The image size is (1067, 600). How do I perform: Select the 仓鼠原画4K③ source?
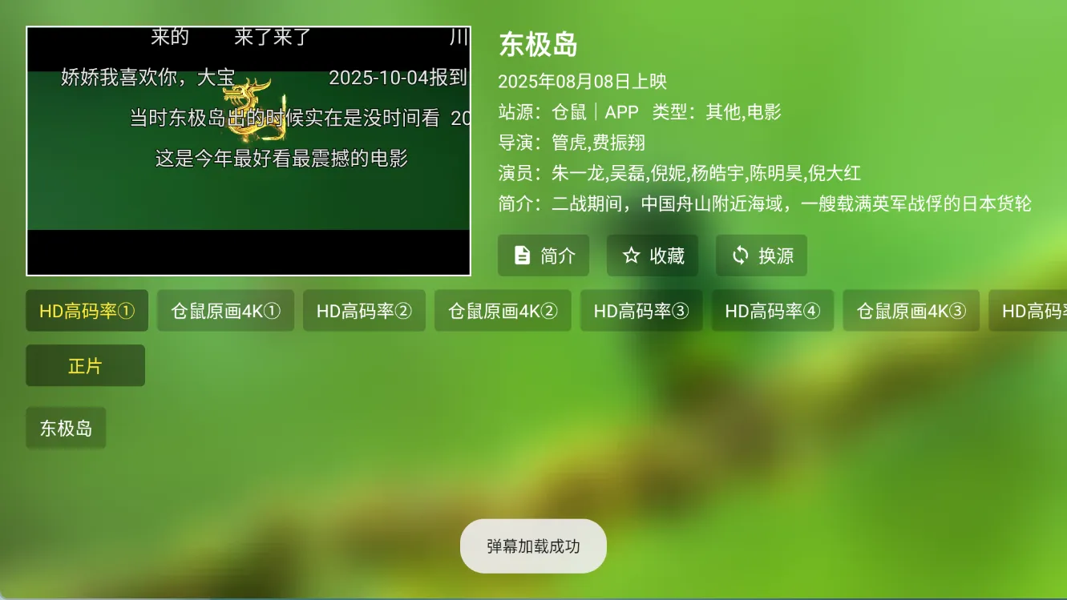tap(911, 310)
